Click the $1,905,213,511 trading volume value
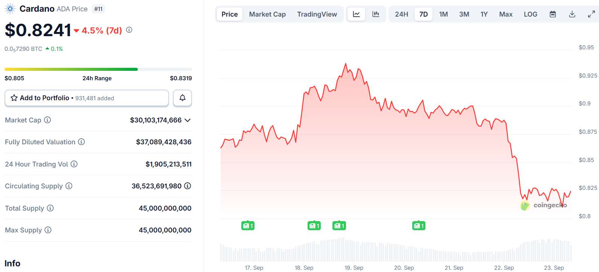This screenshot has width=599, height=272. coord(169,164)
